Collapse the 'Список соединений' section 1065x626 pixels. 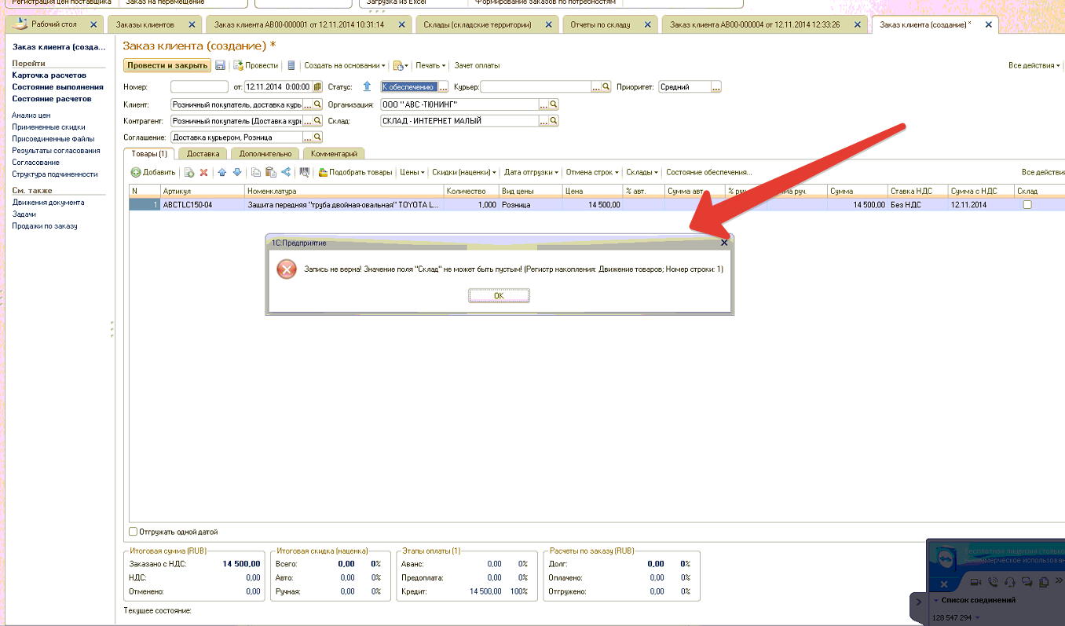[936, 600]
